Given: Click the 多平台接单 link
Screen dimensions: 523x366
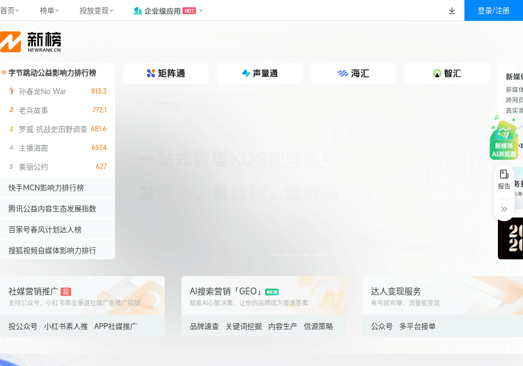Looking at the screenshot, I should click(x=417, y=326).
